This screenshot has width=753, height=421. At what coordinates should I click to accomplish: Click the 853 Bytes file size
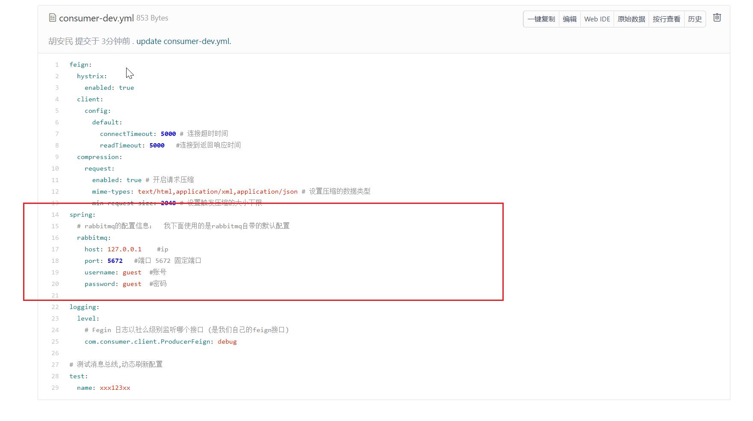tap(152, 18)
